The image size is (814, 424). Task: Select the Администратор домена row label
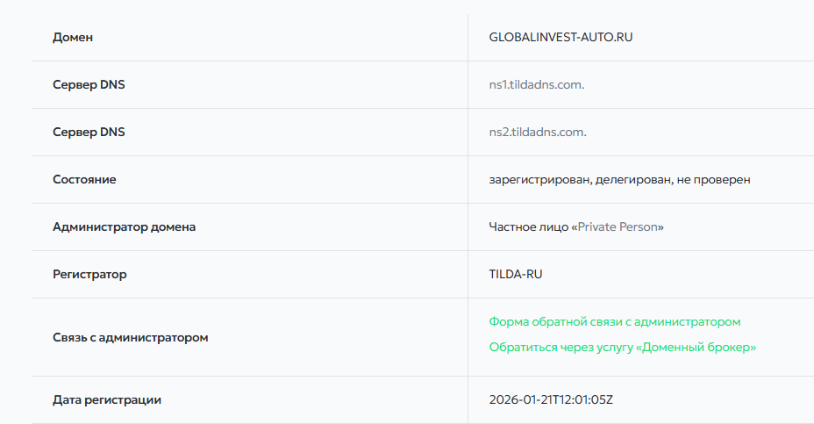(124, 227)
